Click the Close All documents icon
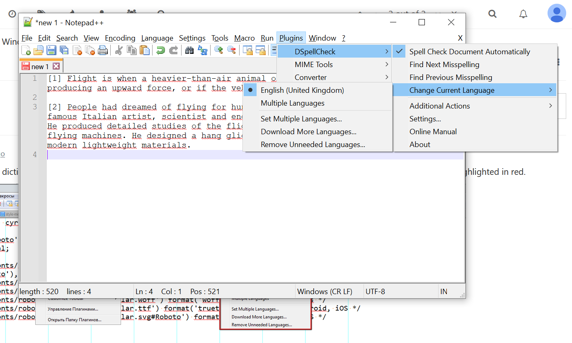 [90, 51]
